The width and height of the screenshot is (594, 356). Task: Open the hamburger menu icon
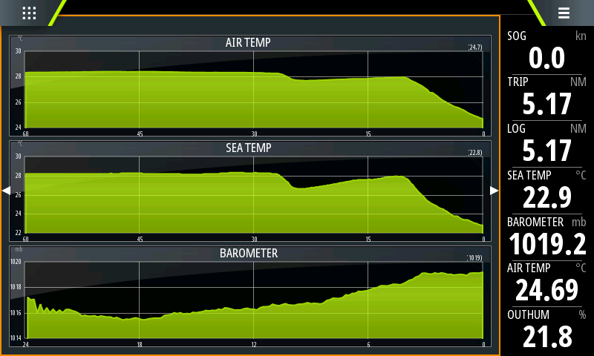click(564, 13)
